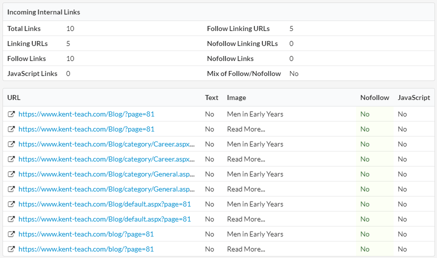Open General.asp category link with Men in Early Years
The image size is (437, 258).
106,174
